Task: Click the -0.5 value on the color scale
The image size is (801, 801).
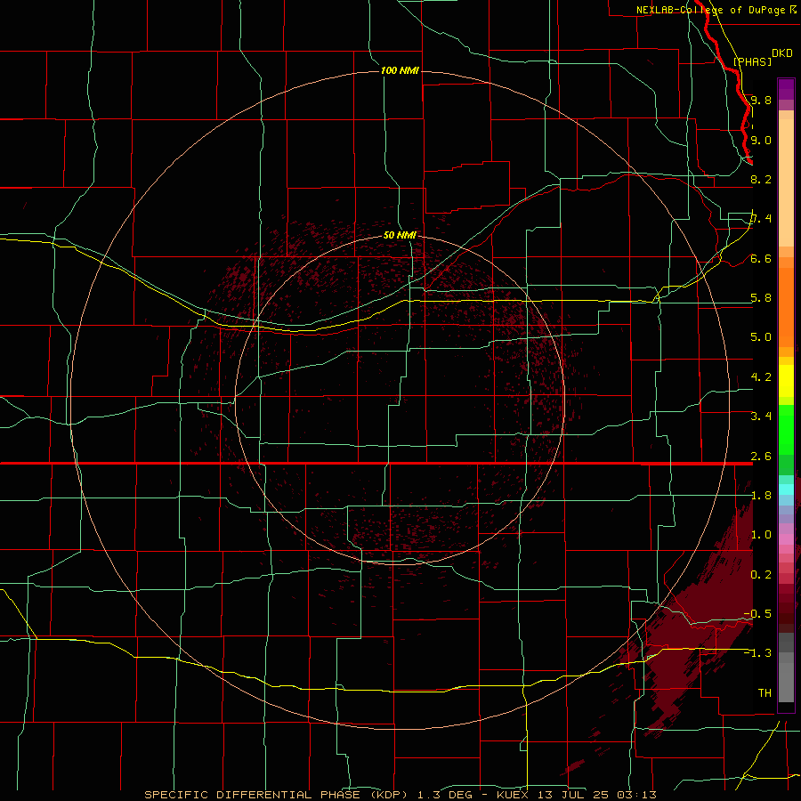Action: pos(757,614)
